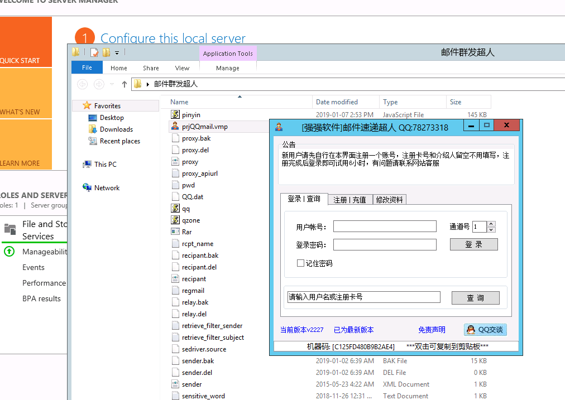This screenshot has width=565, height=400.
Task: Click the Favorites star icon
Action: (x=87, y=105)
